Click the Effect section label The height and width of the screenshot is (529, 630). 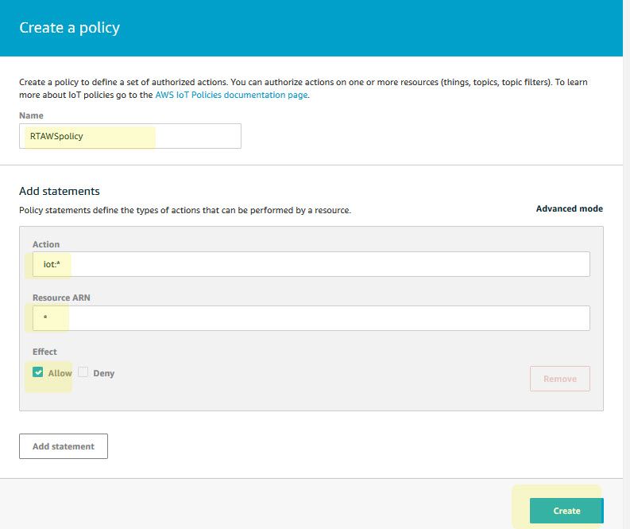(44, 352)
